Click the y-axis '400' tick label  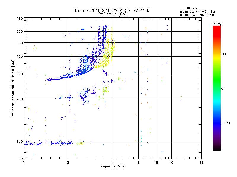[x=20, y=56]
